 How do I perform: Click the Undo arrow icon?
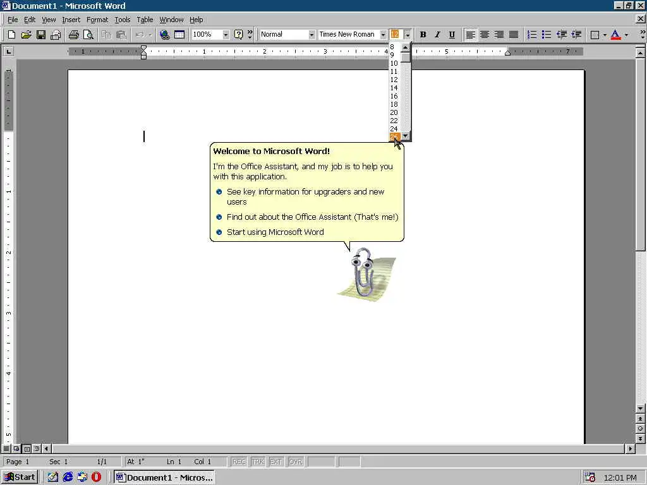click(x=140, y=35)
